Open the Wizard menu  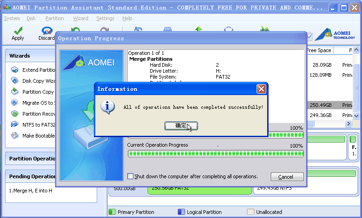pos(81,18)
